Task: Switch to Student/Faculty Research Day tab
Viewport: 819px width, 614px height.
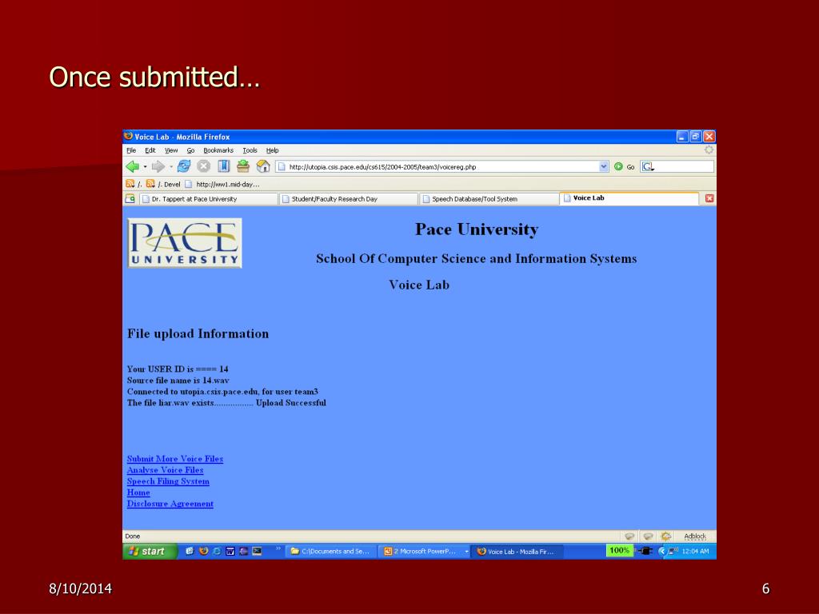Action: click(349, 199)
